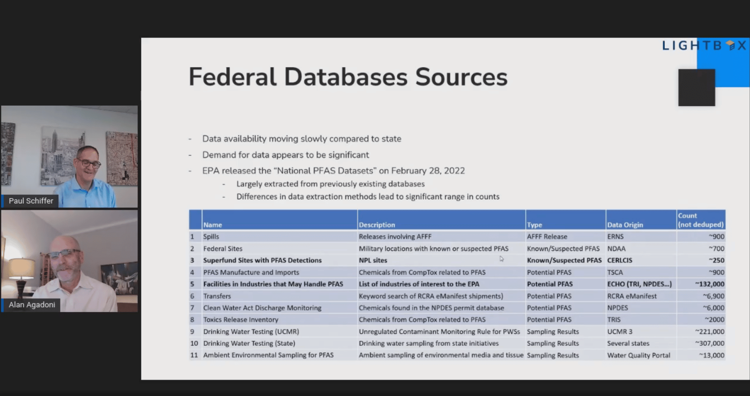Click the 'Count (not deduped)' column header

(x=701, y=220)
